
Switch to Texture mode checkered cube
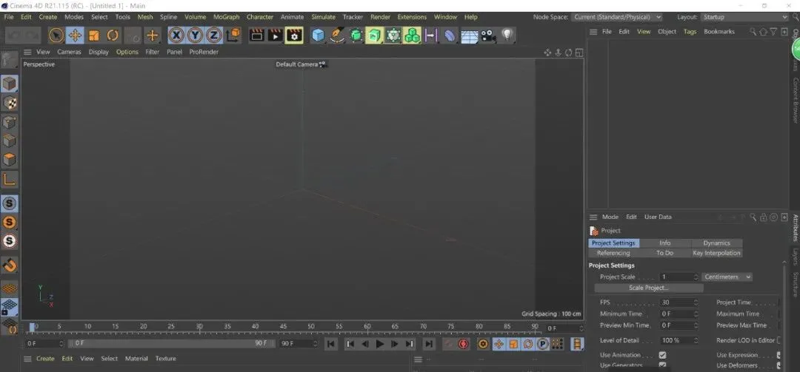click(9, 103)
